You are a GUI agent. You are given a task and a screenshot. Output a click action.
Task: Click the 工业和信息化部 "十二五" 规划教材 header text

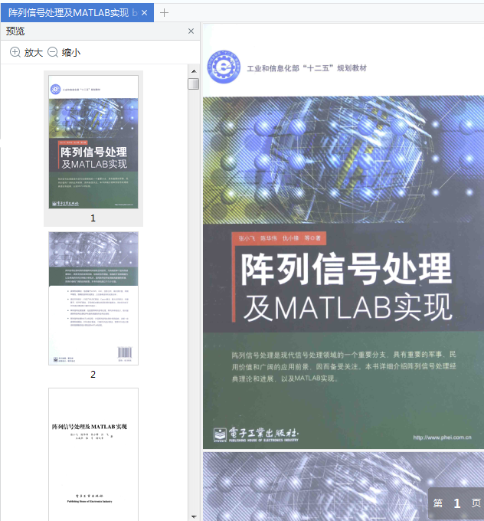click(x=306, y=68)
